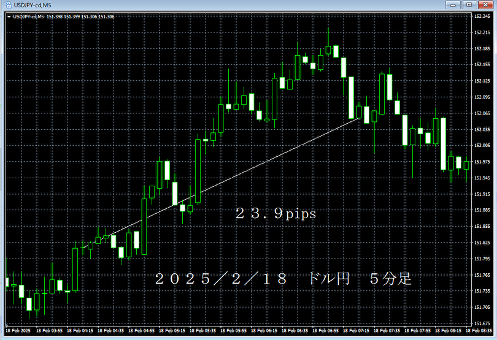Click the USDJPY-cd,M5 window icon
Screen dimensions: 497x340
(x=8, y=5)
